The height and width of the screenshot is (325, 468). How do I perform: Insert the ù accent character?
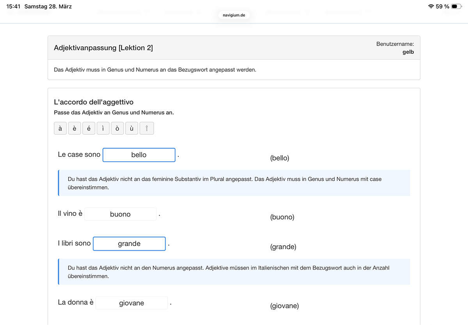point(131,129)
